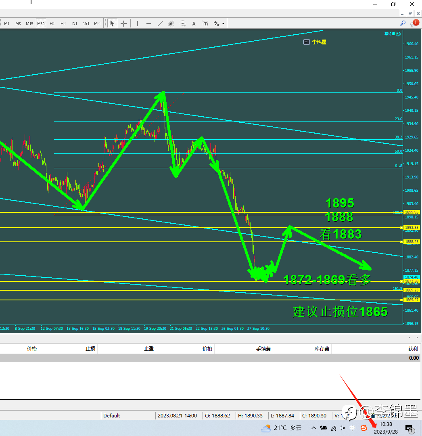Image resolution: width=422 pixels, height=436 pixels.
Task: Select the 1895 chart annotation
Action: tap(340, 203)
